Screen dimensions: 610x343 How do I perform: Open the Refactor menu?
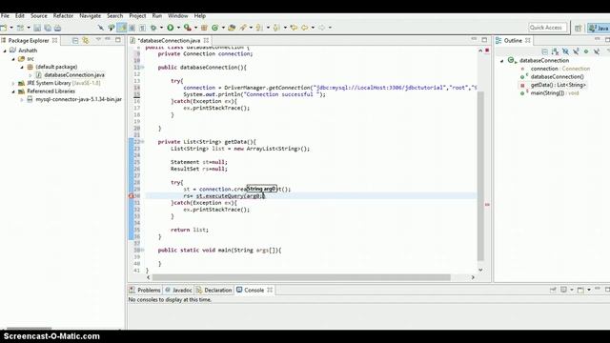click(63, 15)
